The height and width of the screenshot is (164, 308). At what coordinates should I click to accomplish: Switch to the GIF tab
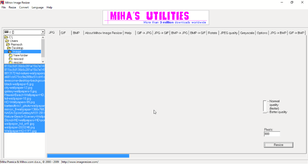65,33
